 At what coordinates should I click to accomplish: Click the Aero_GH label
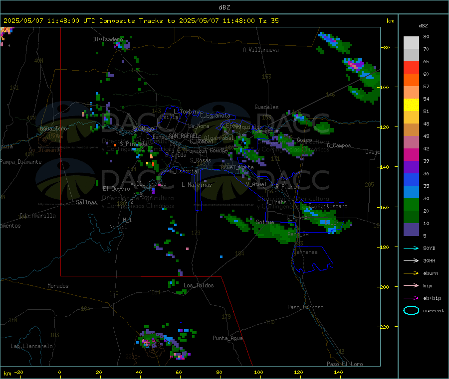coord(298,234)
